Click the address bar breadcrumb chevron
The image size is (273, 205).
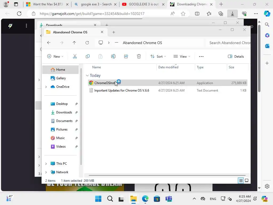pyautogui.click(x=109, y=43)
